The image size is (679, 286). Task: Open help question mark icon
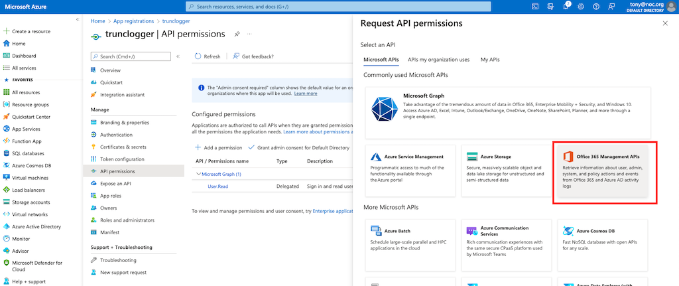point(596,7)
